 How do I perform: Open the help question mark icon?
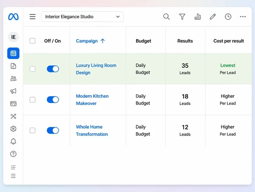pyautogui.click(x=13, y=154)
